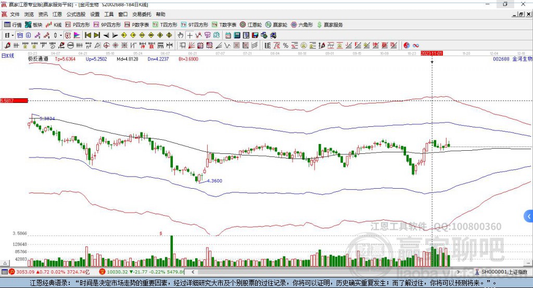The height and width of the screenshot is (288, 533).
Task: Open the 文件 menu
Action: tap(15, 14)
